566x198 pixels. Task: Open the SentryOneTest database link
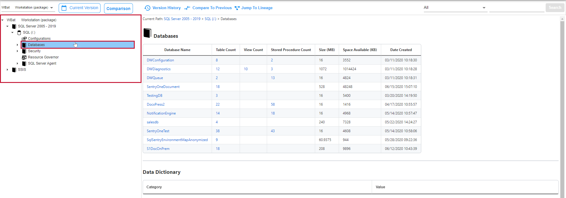(158, 131)
